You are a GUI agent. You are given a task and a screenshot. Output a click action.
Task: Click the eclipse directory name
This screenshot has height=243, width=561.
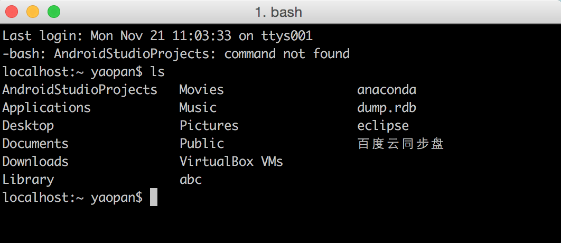click(x=383, y=126)
